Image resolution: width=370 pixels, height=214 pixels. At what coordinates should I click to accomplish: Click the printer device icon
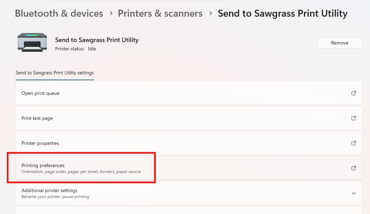[32, 42]
